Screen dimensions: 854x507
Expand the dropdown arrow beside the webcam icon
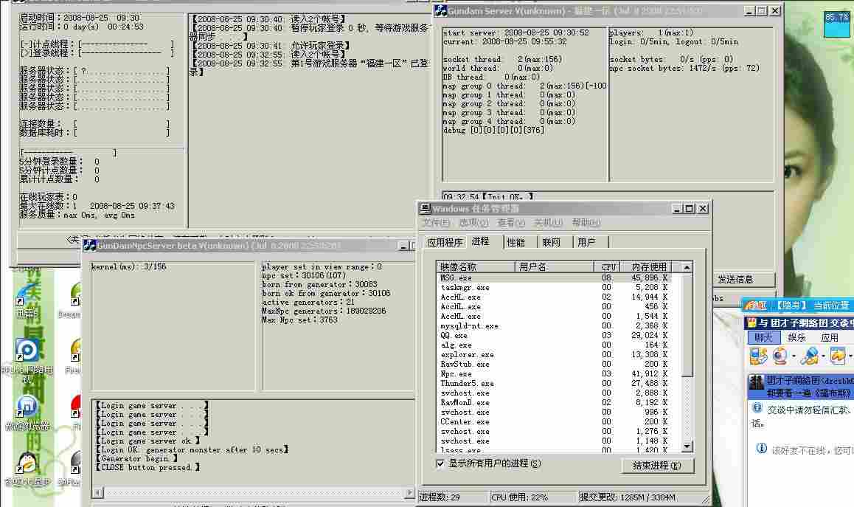tap(794, 357)
